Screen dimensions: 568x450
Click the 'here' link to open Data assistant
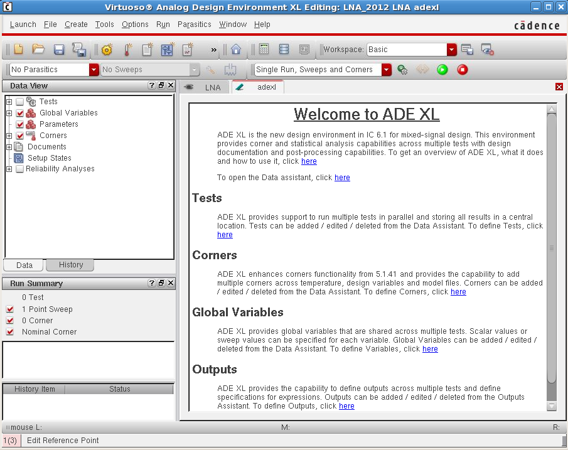[x=342, y=178]
